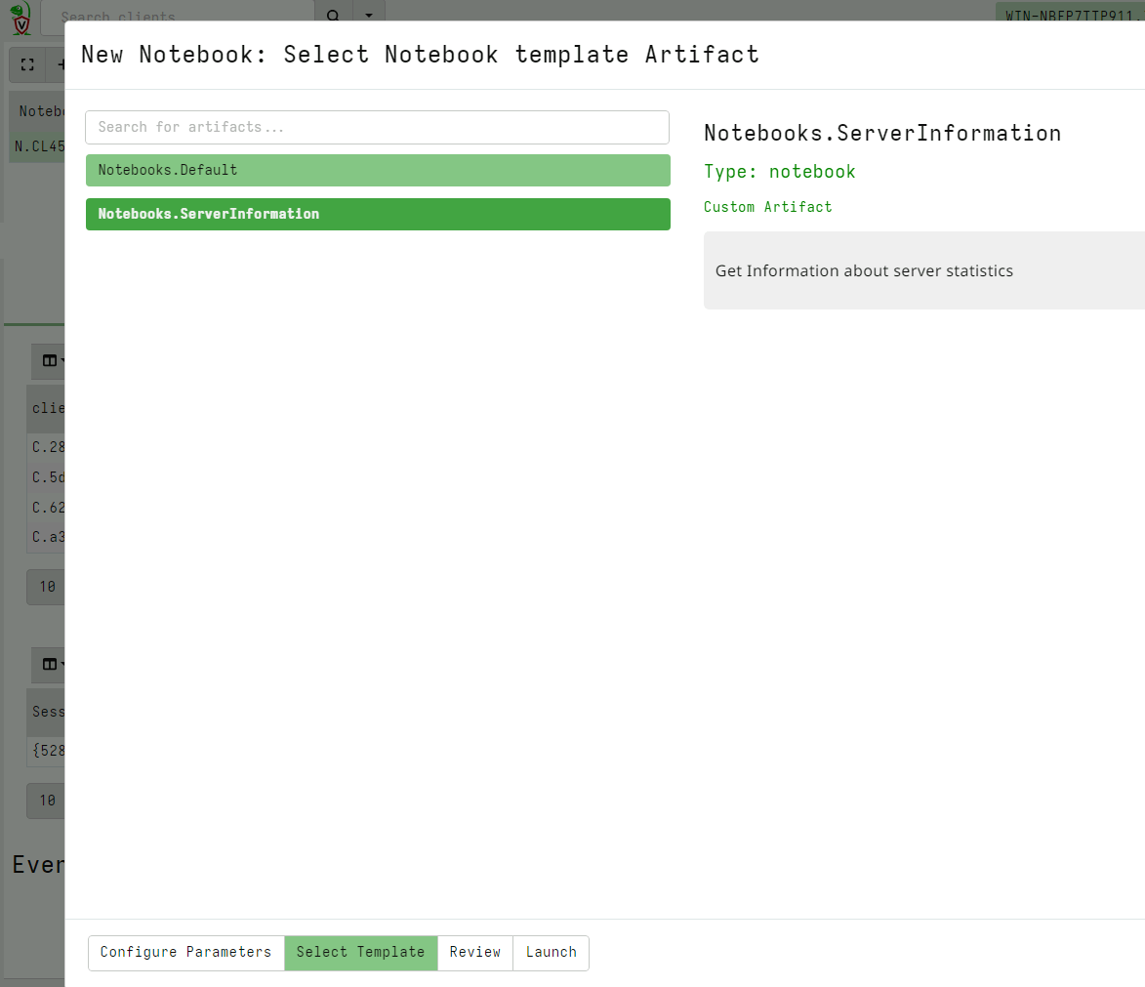The width and height of the screenshot is (1145, 987).
Task: Click the client row starting with C.5d
Action: click(47, 477)
